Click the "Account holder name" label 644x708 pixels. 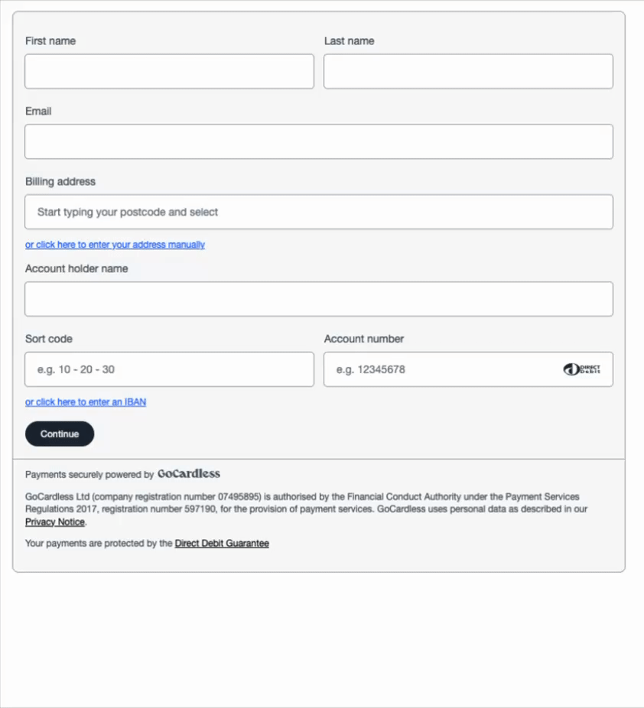tap(76, 268)
